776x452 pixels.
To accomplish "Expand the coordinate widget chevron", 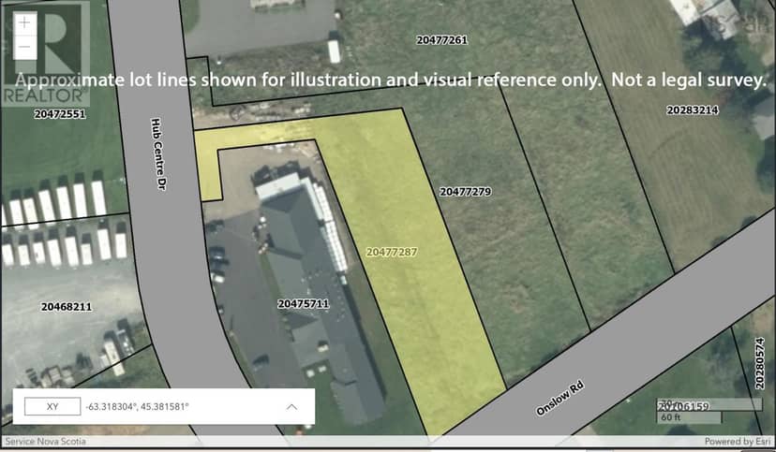I will point(292,407).
